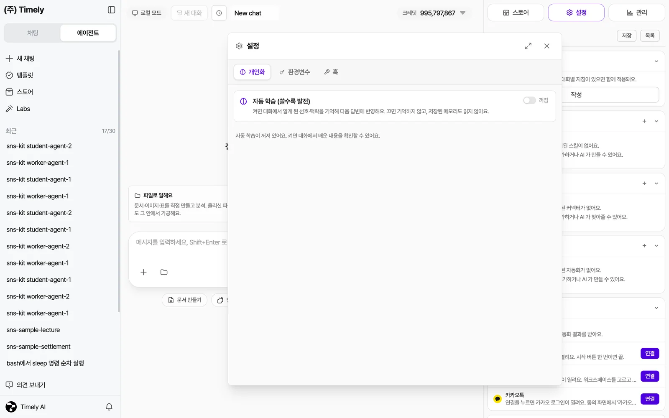
Task: Click the Timely AI profile avatar
Action: [x=11, y=407]
